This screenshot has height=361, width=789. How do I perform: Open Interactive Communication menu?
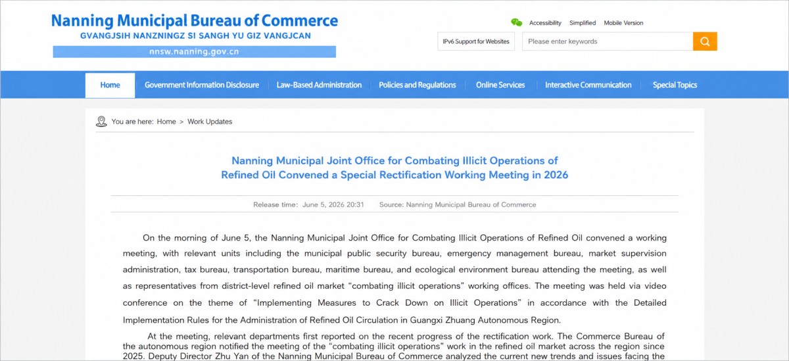pyautogui.click(x=588, y=85)
